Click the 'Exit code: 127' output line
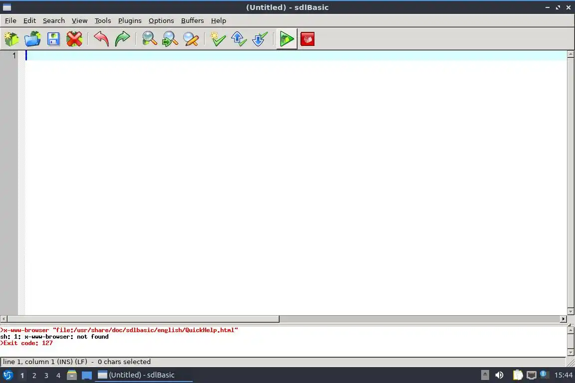This screenshot has height=383, width=575. (x=26, y=343)
